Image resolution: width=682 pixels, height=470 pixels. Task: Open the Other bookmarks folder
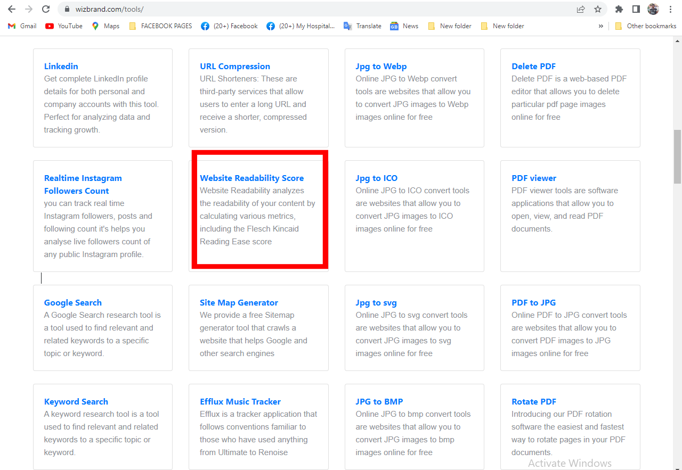[646, 26]
